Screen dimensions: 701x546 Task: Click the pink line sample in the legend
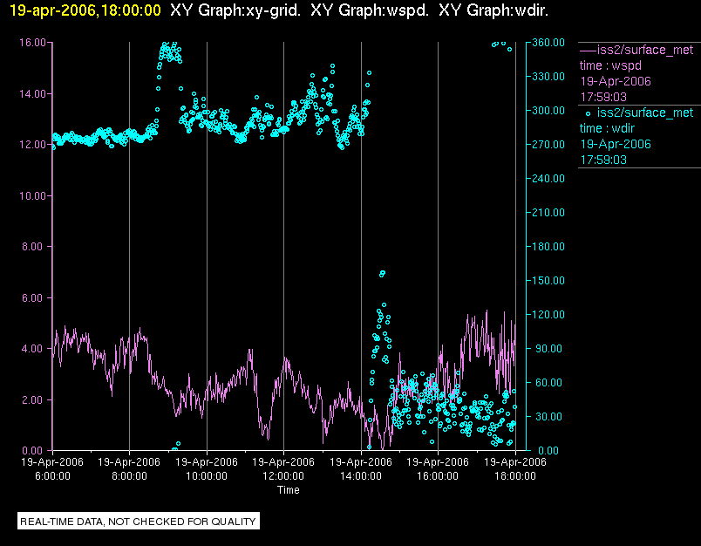[588, 50]
